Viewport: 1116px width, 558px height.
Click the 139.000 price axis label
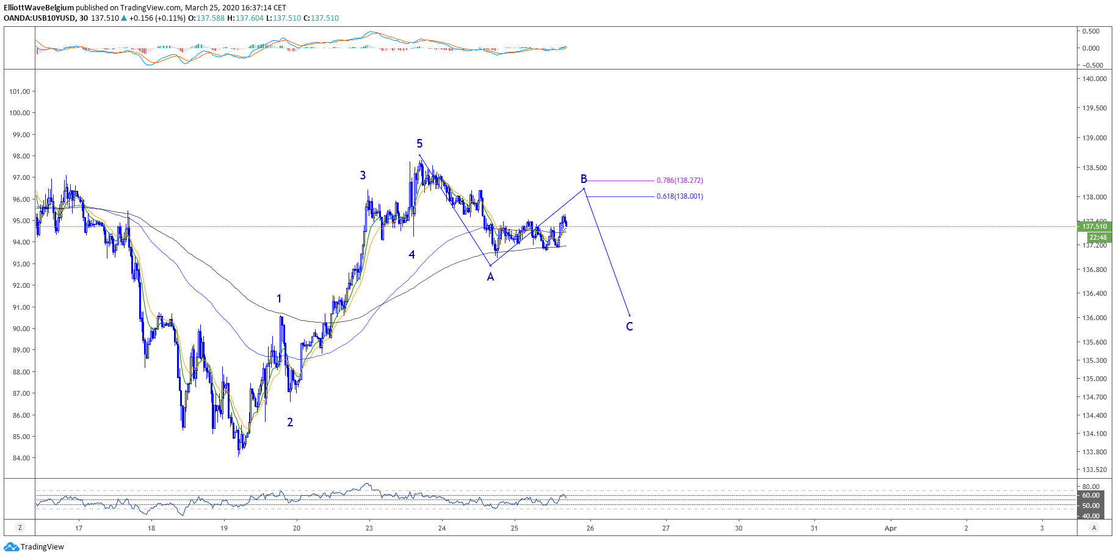[1095, 138]
